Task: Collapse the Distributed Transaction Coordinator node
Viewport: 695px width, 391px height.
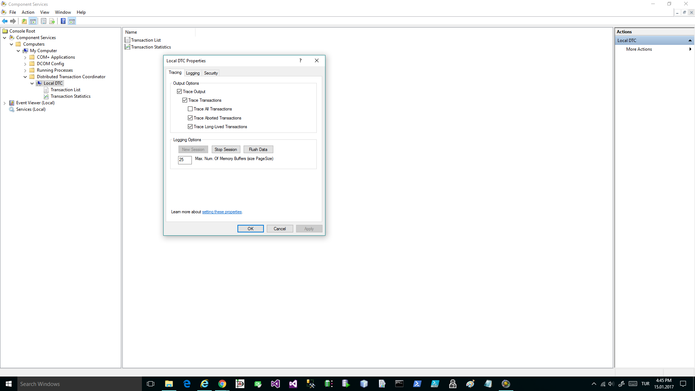Action: [25, 77]
